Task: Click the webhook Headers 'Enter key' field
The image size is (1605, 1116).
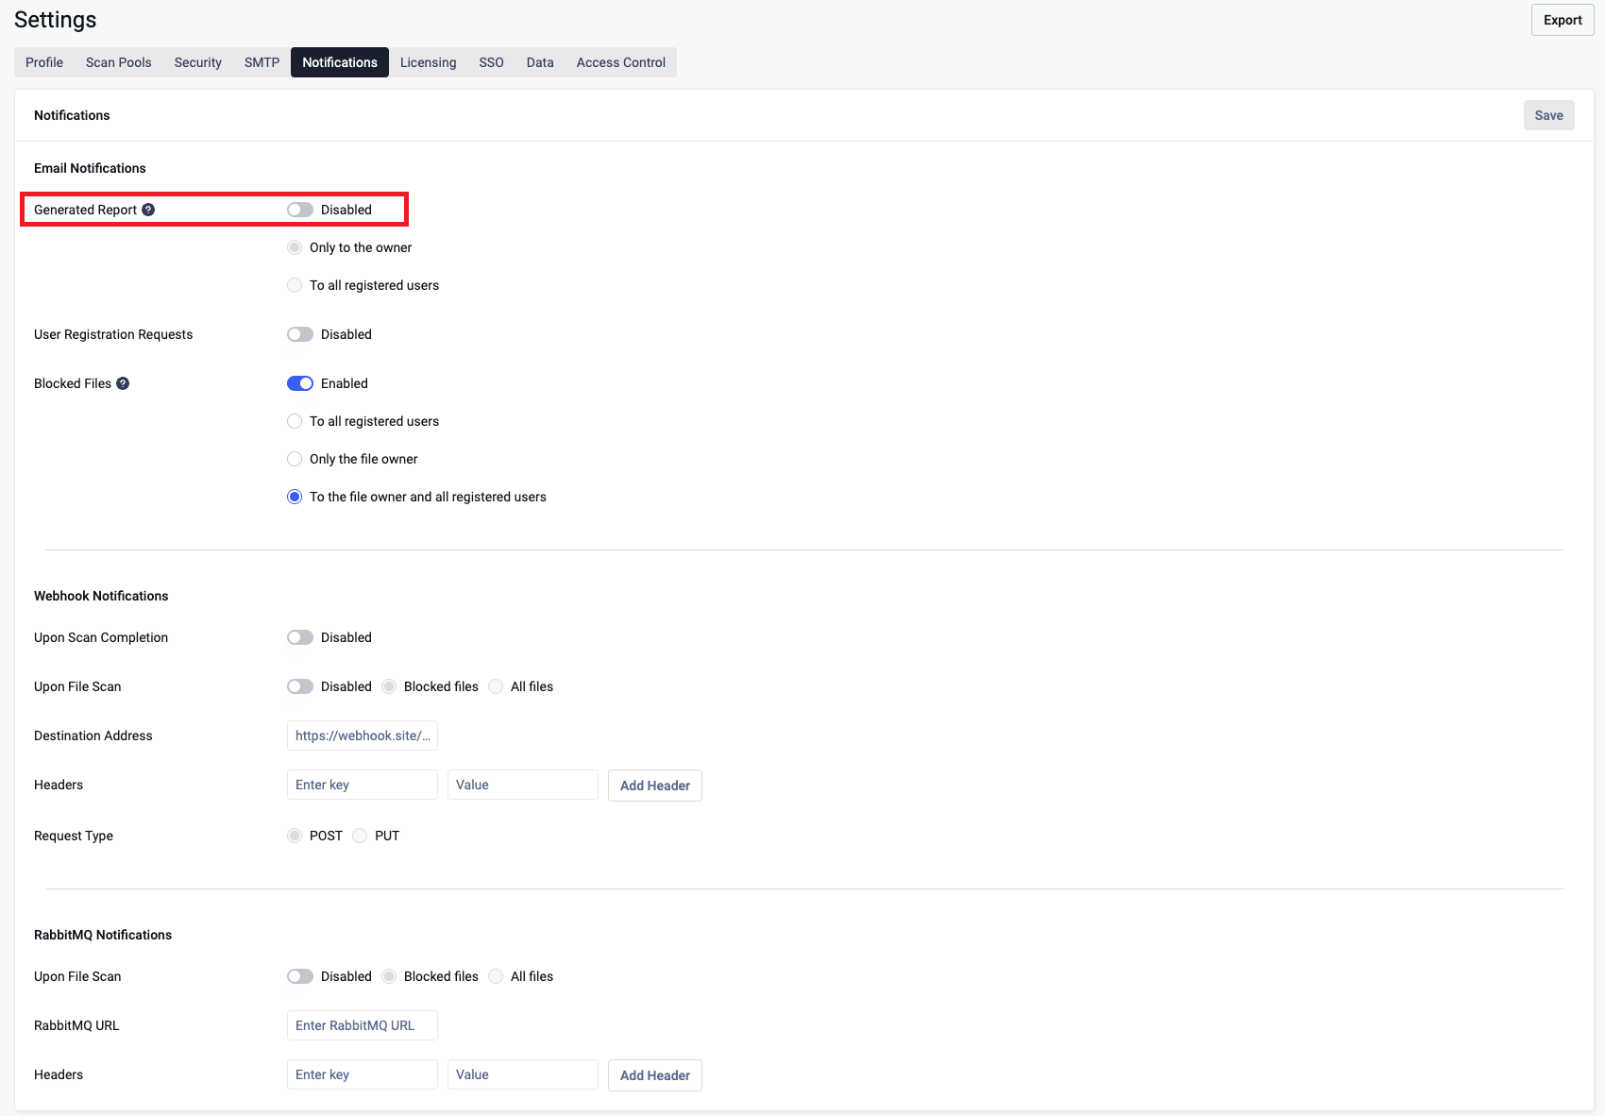Action: point(363,785)
